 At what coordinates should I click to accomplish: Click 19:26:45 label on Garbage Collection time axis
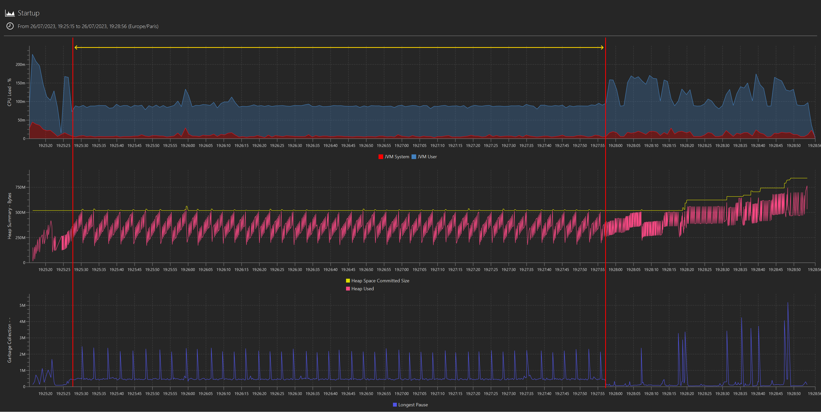coord(348,393)
